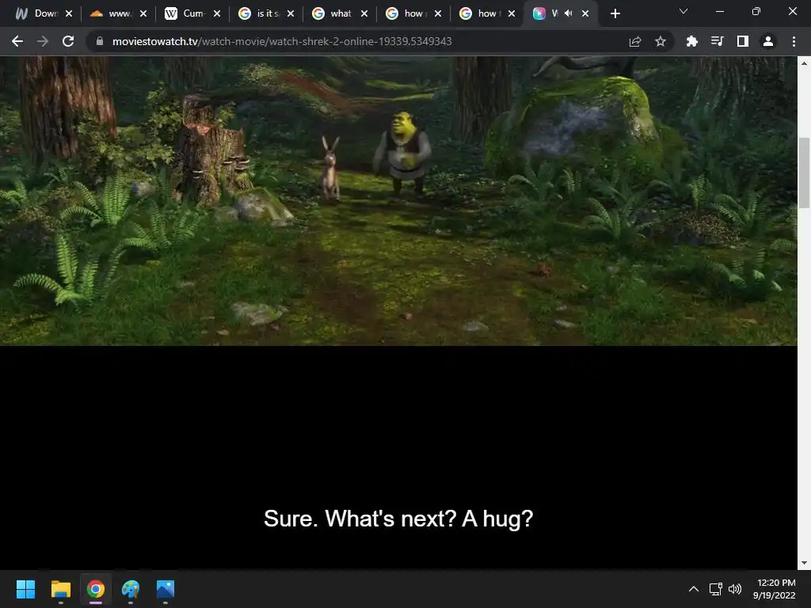The width and height of the screenshot is (811, 608).
Task: Reload the current page
Action: tap(68, 41)
